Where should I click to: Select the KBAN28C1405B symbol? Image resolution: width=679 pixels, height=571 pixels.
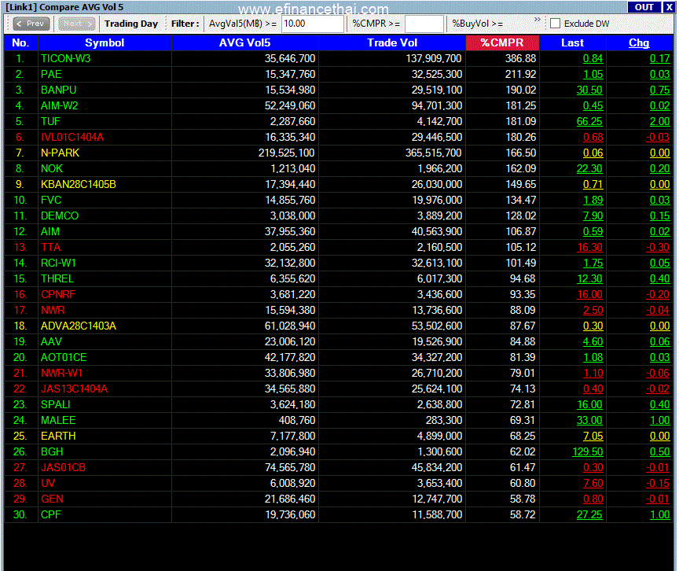click(x=79, y=185)
